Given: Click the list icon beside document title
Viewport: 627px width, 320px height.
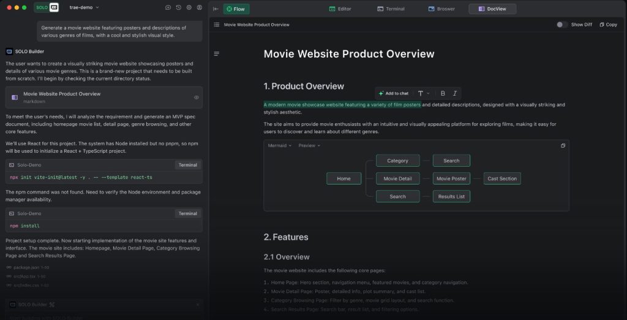Looking at the screenshot, I should tap(216, 25).
